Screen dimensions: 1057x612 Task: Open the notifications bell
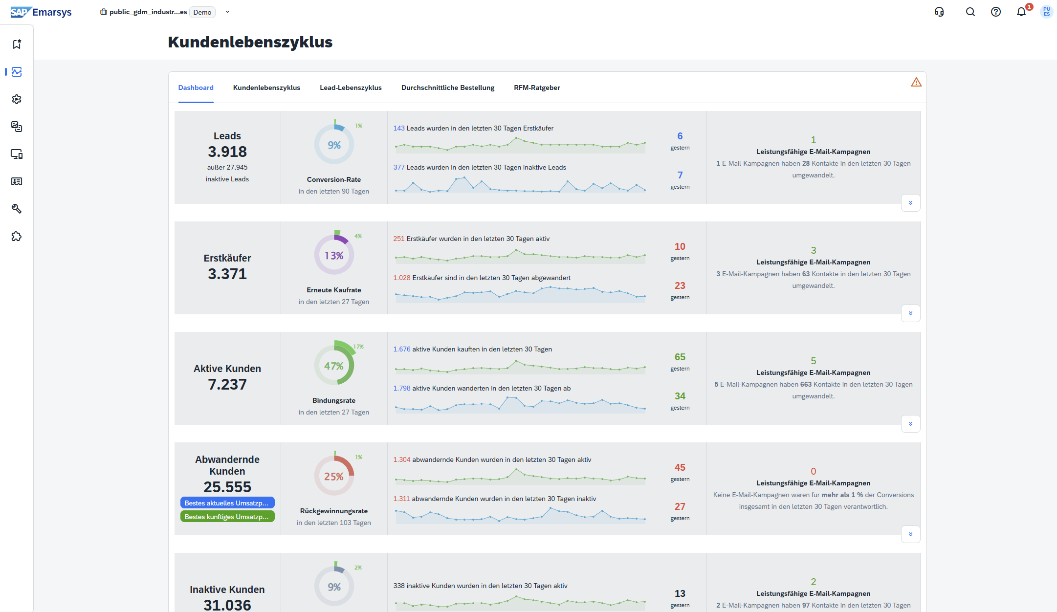click(x=1021, y=12)
